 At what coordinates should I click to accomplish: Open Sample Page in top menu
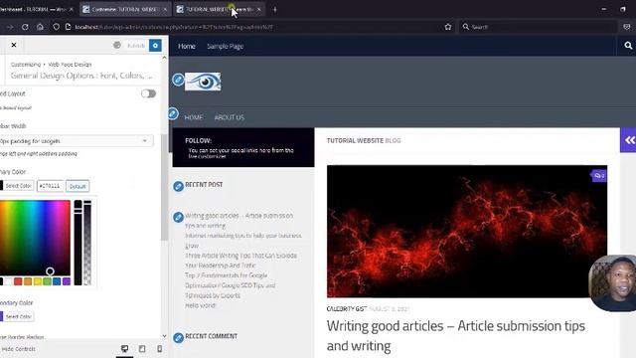226,47
